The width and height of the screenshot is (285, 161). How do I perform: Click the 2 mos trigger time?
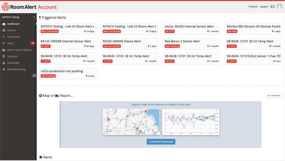90,76
